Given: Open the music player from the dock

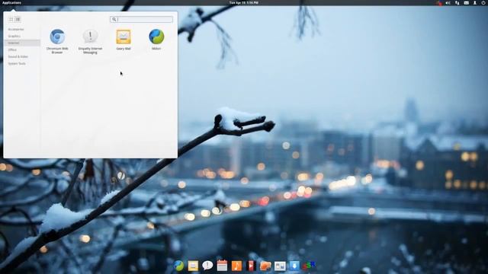Looking at the screenshot, I should [x=236, y=266].
